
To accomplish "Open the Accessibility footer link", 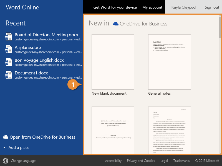I will (113, 161).
